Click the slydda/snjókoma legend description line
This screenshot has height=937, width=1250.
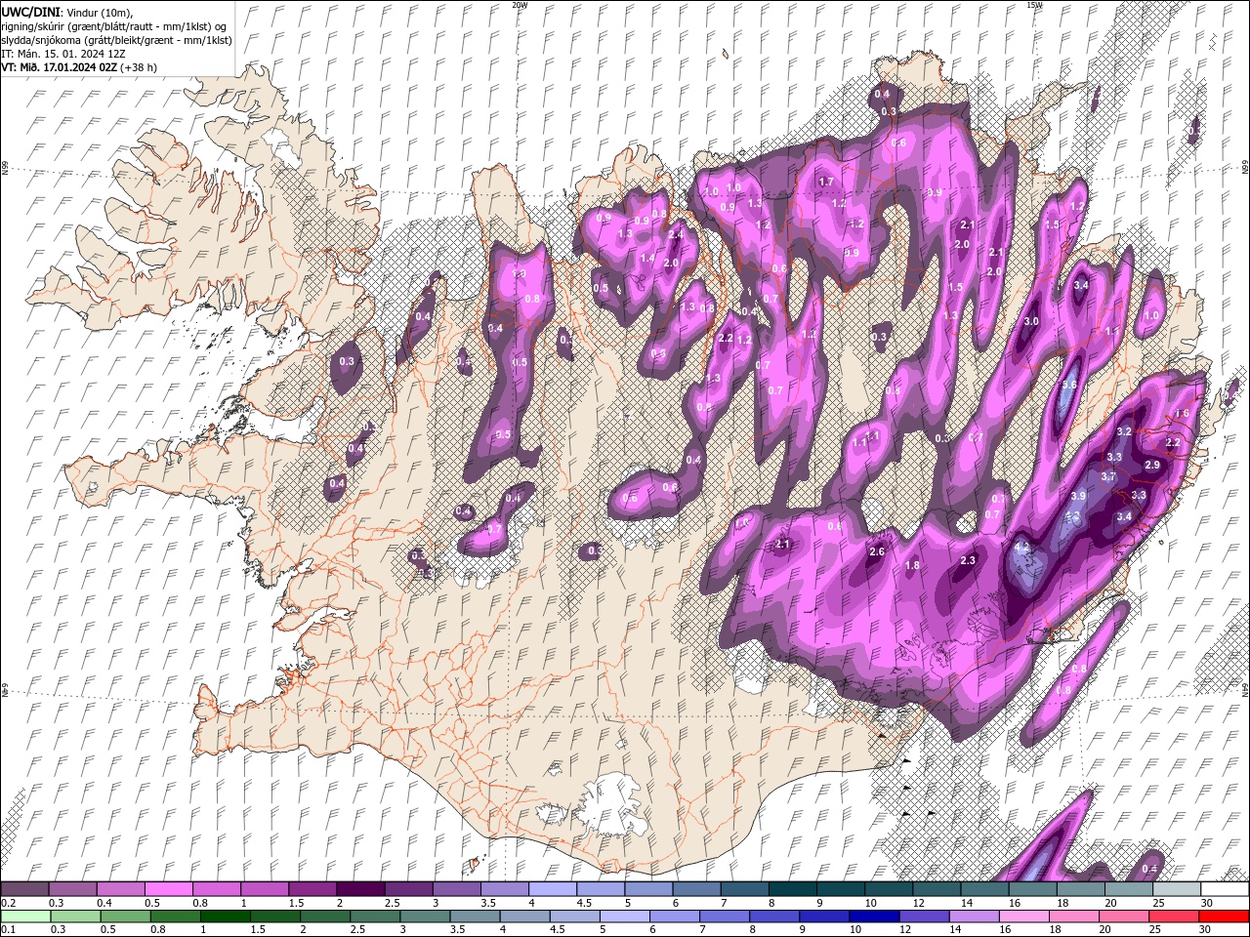point(116,40)
